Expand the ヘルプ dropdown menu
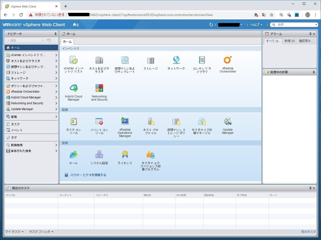Viewport: 321px width, 240px height. pos(256,25)
